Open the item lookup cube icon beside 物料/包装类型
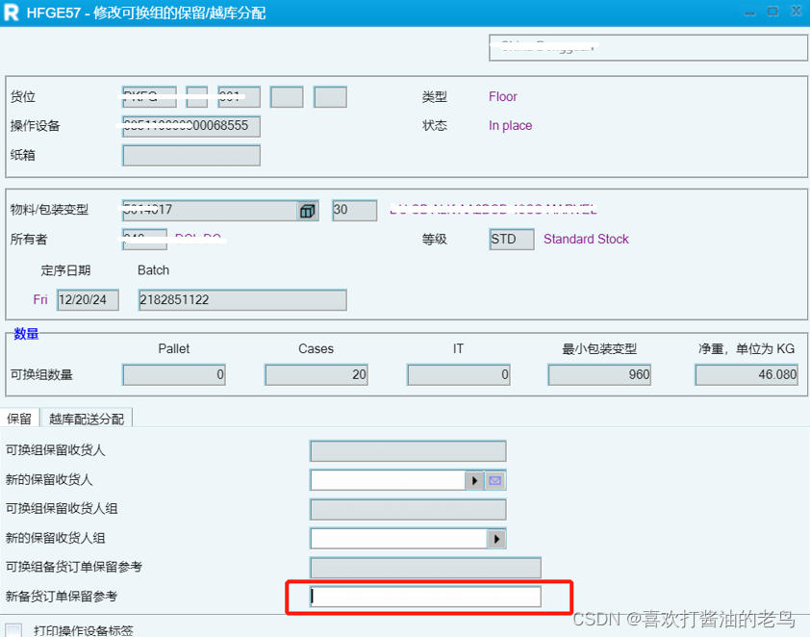 point(306,210)
